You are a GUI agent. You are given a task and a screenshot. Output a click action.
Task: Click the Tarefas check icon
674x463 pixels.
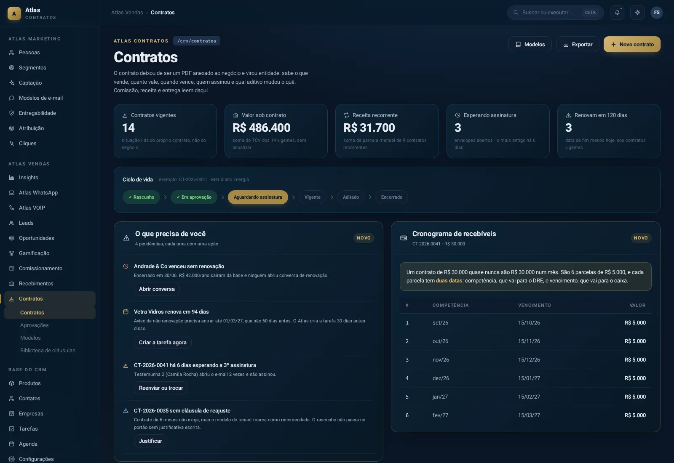12,429
